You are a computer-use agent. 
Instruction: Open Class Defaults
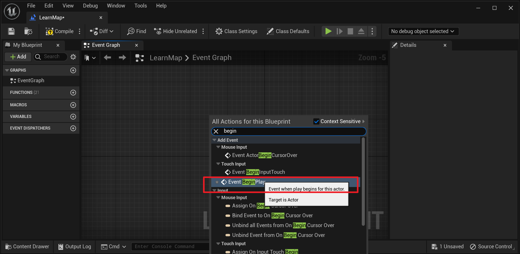pyautogui.click(x=288, y=31)
